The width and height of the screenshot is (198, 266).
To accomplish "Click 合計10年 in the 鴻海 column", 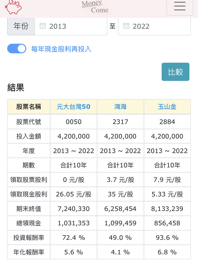I will [120, 165].
